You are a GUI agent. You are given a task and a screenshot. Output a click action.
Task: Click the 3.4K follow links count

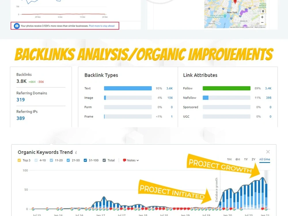pos(268,88)
